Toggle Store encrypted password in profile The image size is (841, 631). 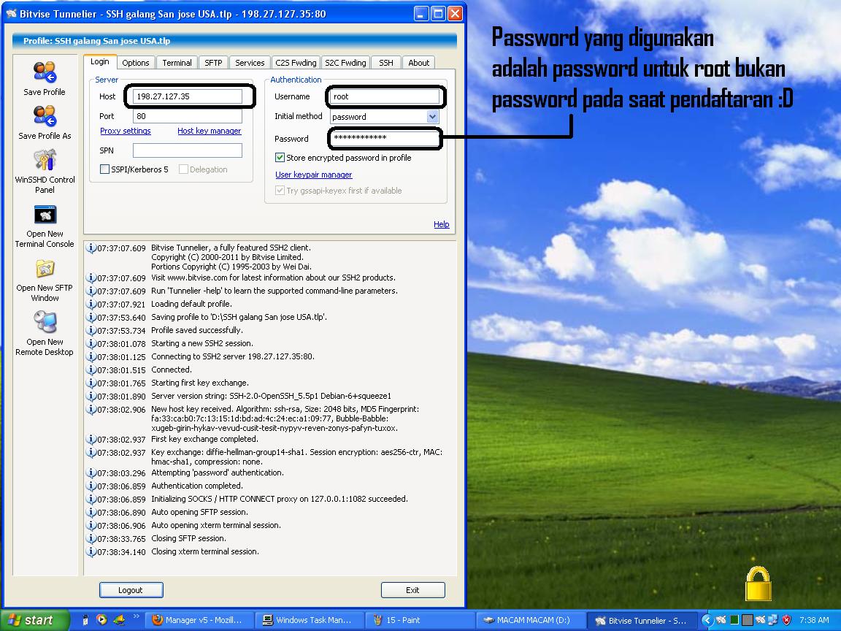[280, 158]
